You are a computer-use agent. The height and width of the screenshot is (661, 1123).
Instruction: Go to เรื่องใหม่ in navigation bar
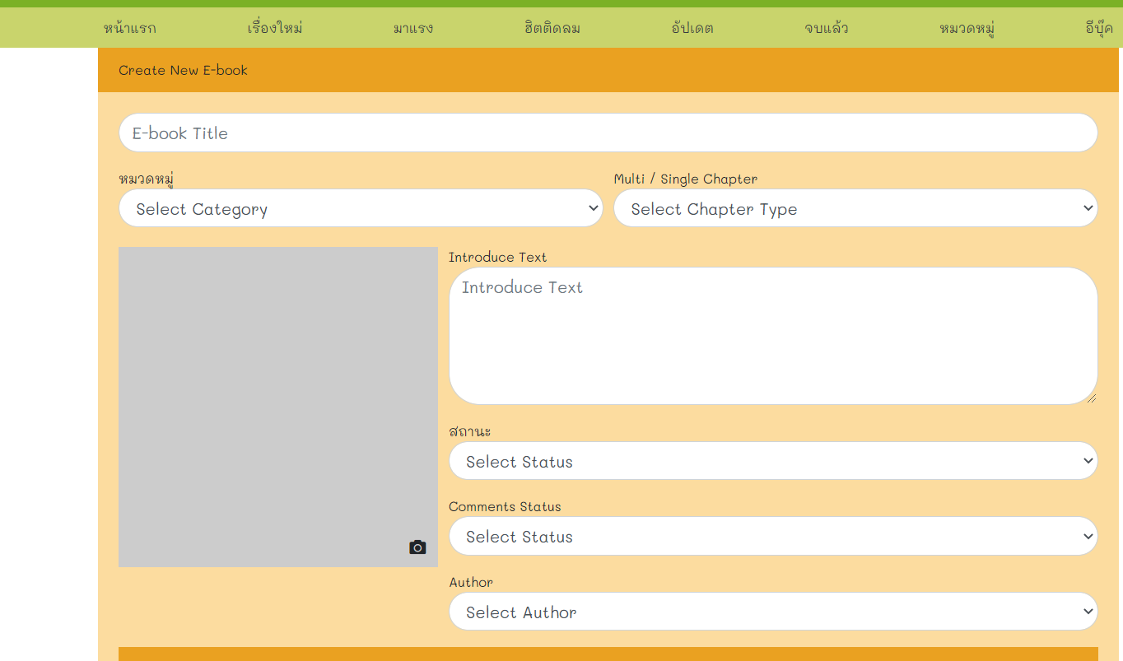click(275, 28)
